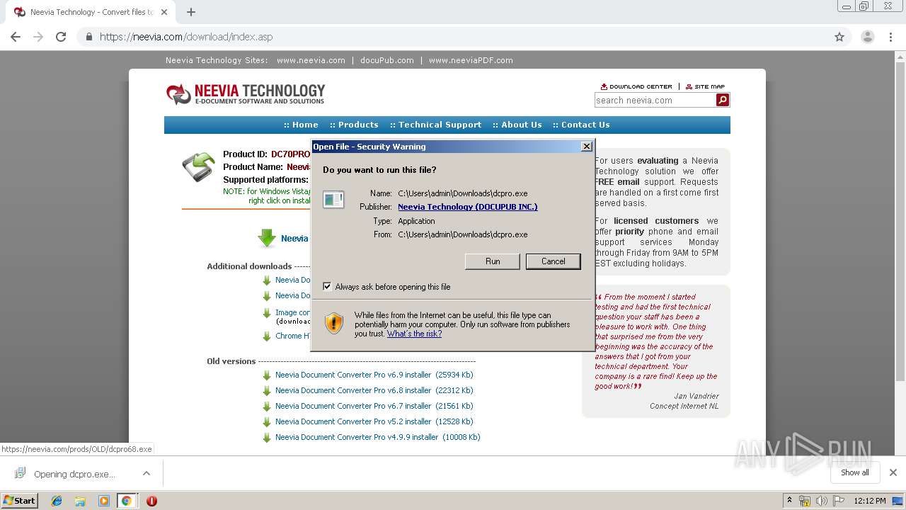The image size is (906, 510).
Task: Click the www.neeviaPDF.com site link
Action: coord(471,60)
